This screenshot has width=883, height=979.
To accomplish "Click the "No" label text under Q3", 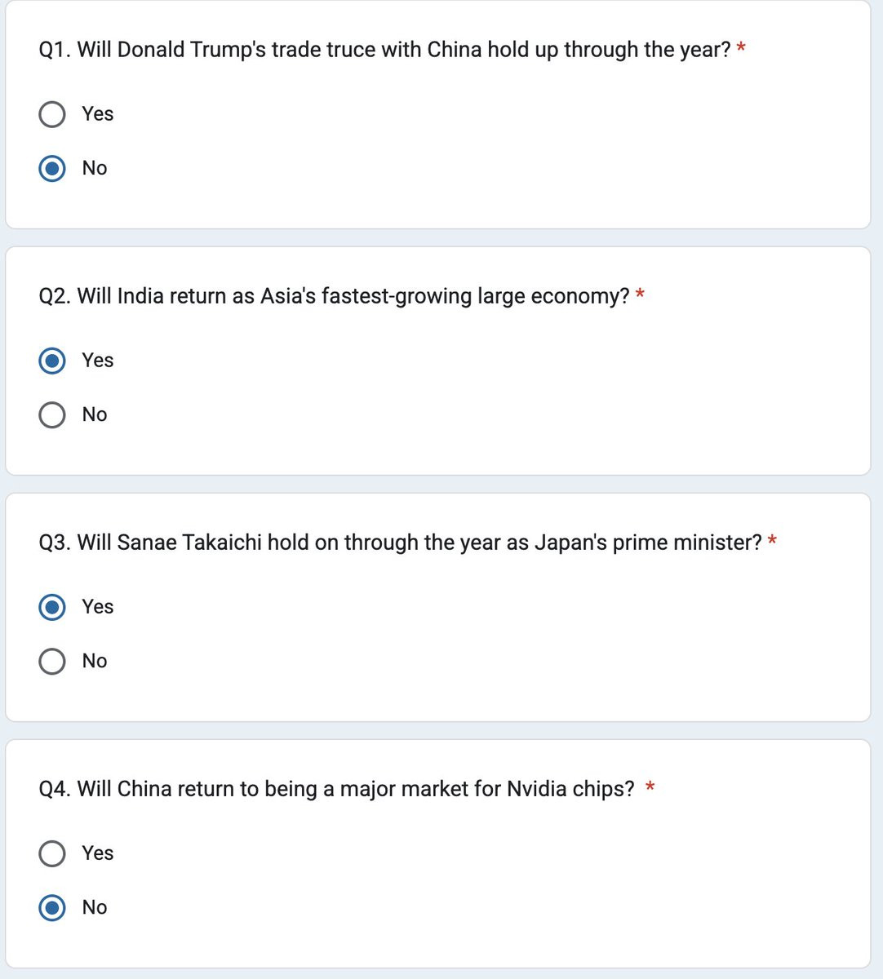I will [x=95, y=661].
